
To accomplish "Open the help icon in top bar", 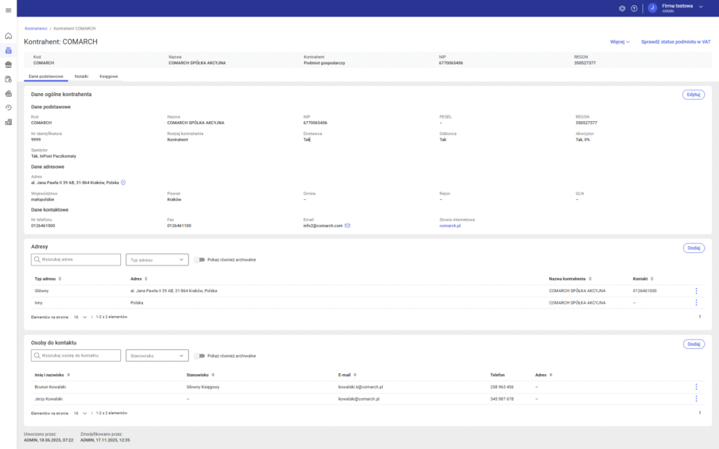I will click(x=634, y=8).
